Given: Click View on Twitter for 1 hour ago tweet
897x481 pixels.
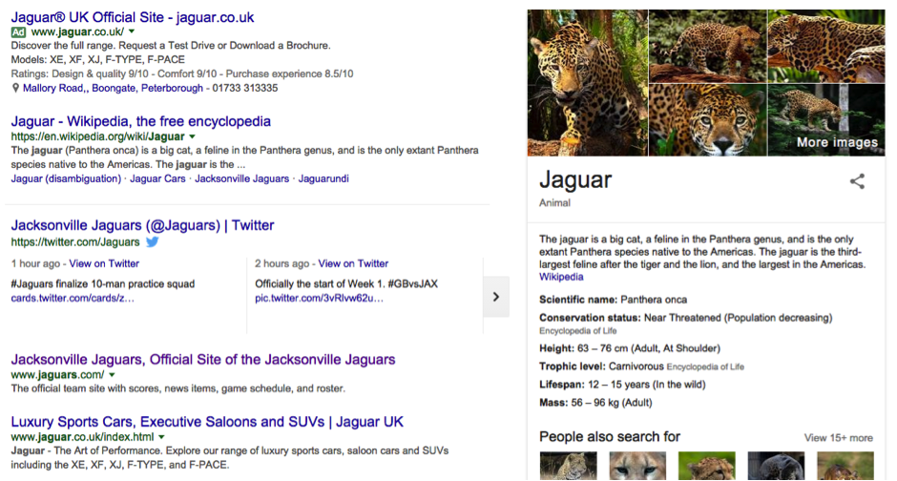Looking at the screenshot, I should [x=104, y=263].
